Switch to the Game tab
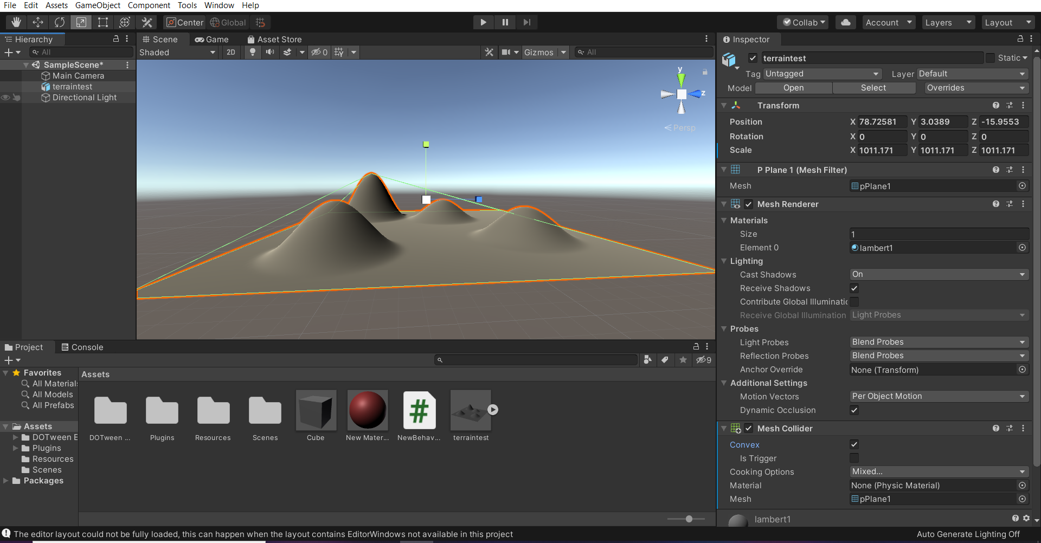 (212, 39)
